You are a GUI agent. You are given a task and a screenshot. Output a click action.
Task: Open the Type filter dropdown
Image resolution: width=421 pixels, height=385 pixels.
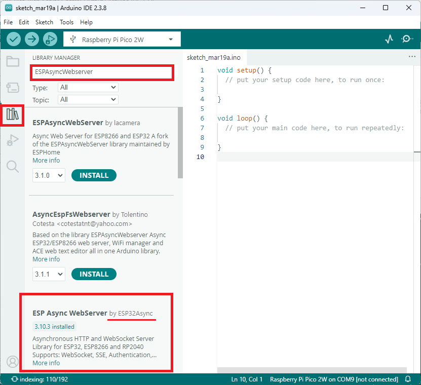pyautogui.click(x=88, y=88)
